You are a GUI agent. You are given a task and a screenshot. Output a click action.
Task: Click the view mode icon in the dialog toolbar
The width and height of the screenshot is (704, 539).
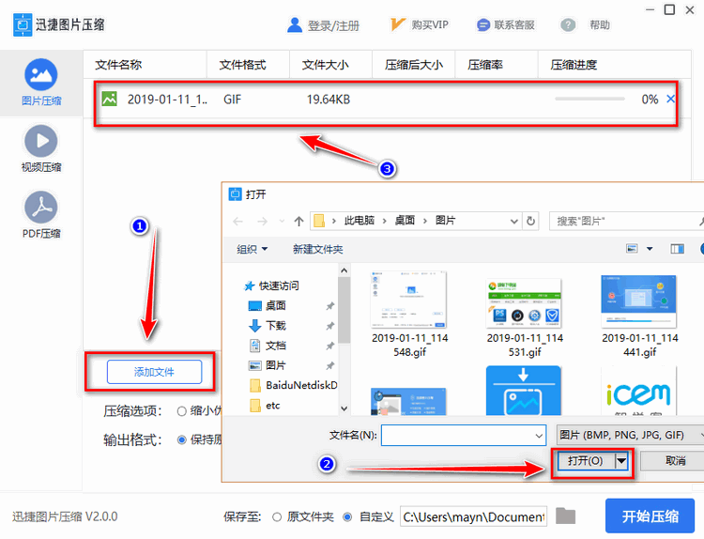632,249
